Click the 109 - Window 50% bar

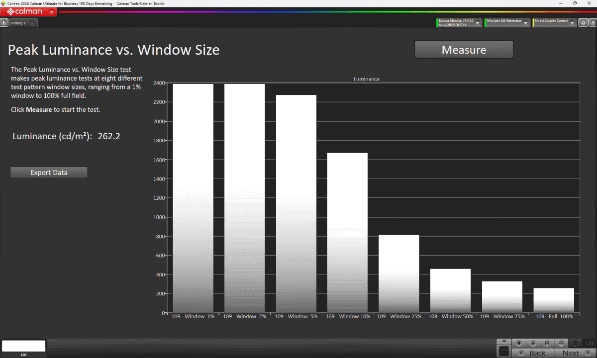450,291
